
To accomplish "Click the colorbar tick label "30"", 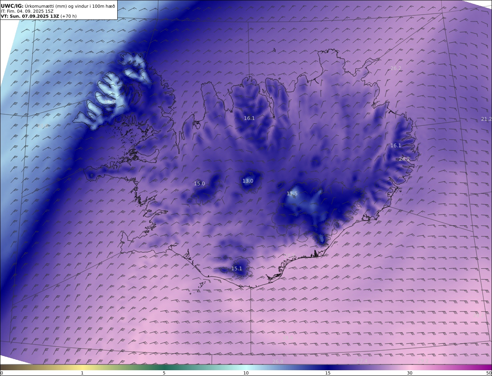I will point(410,373).
